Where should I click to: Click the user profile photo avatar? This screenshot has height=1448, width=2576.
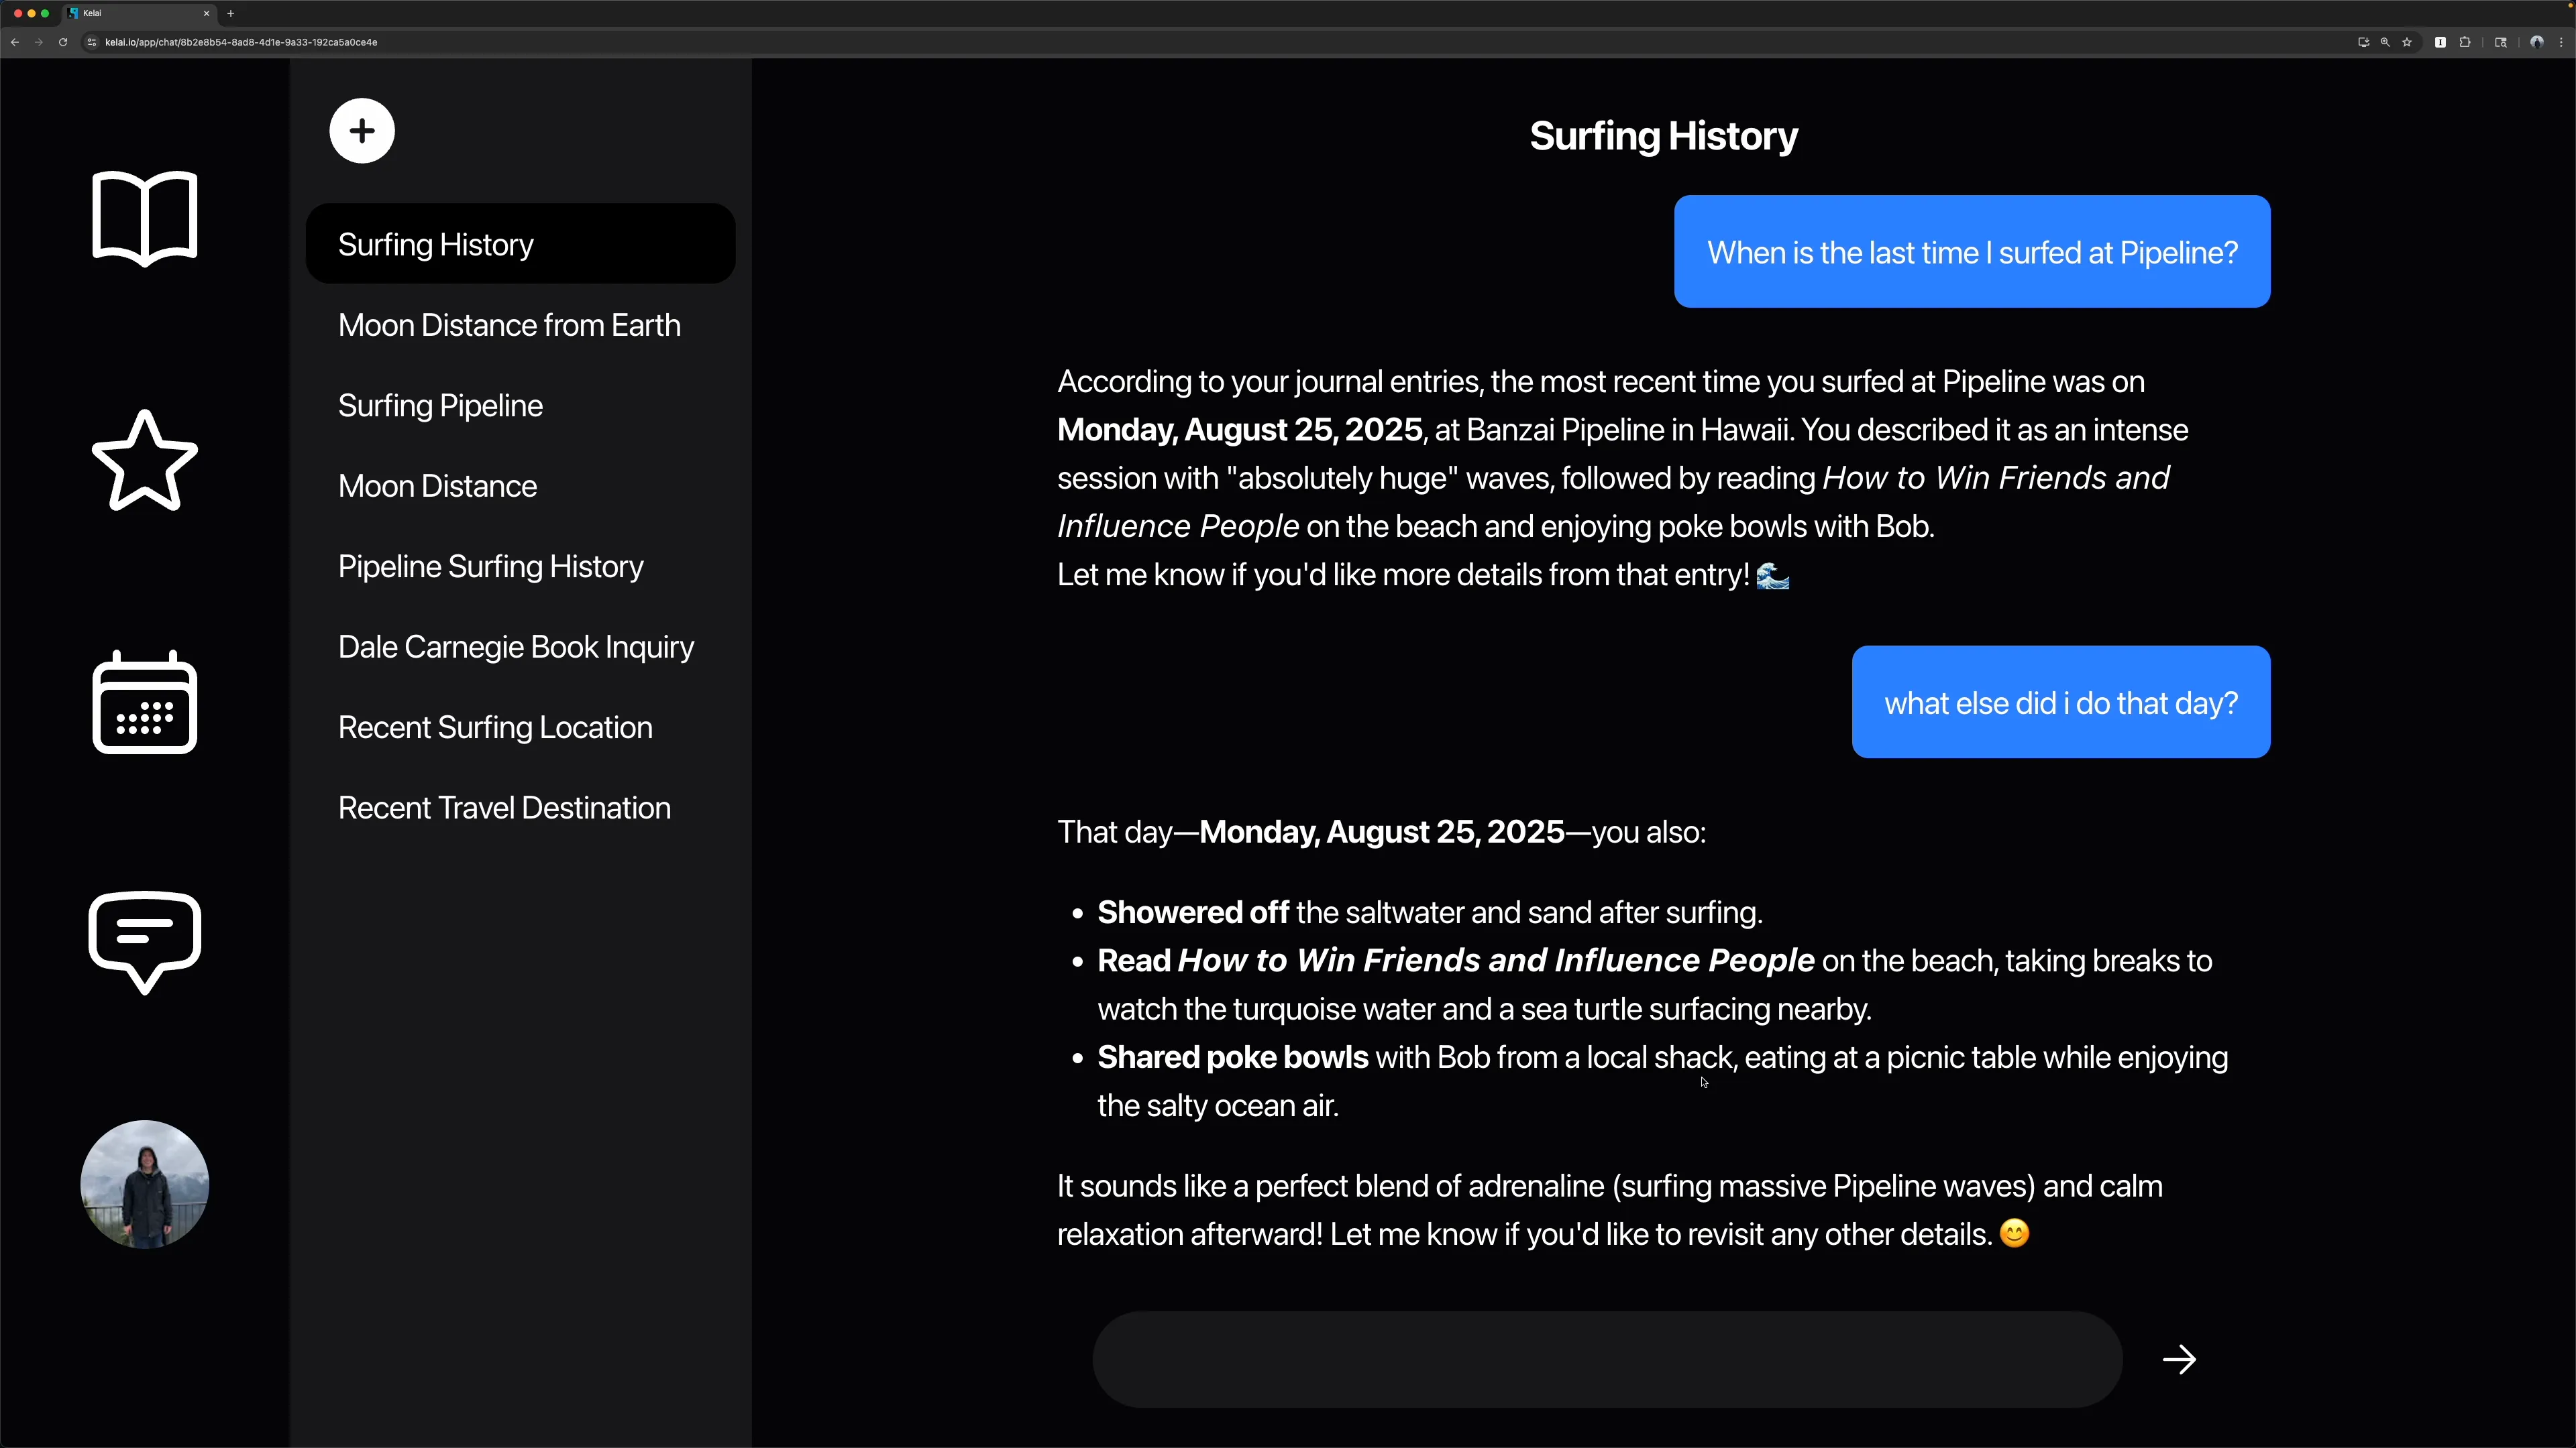point(145,1183)
